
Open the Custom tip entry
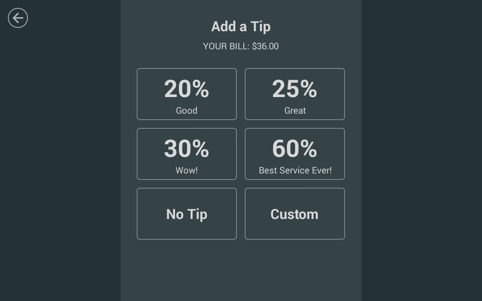pyautogui.click(x=294, y=214)
